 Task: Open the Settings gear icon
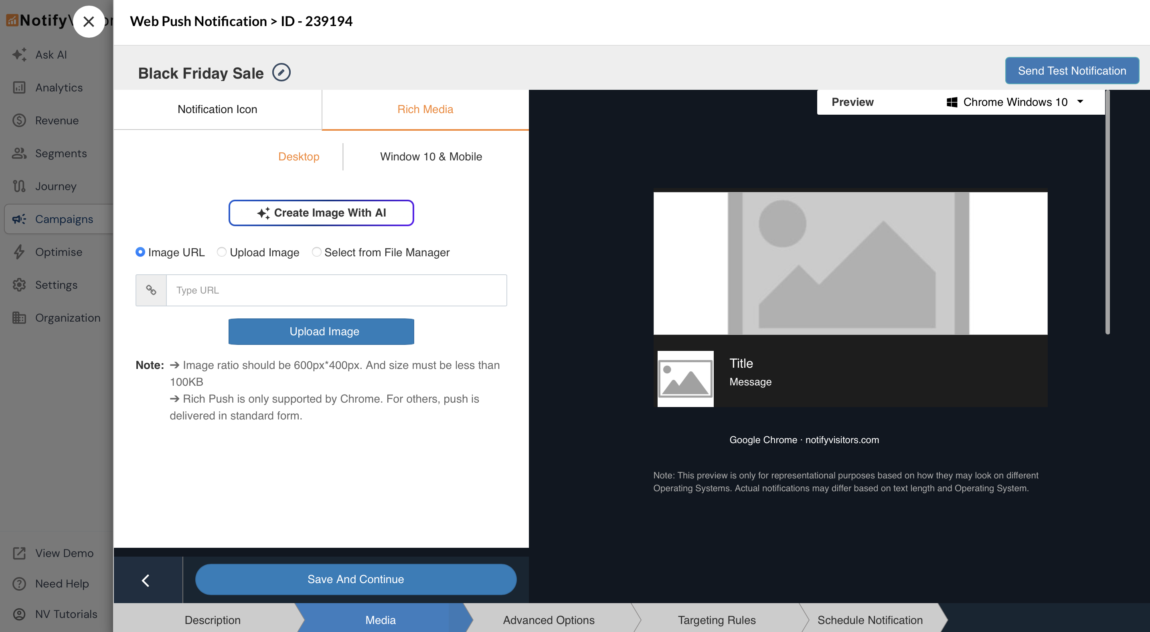(x=19, y=285)
